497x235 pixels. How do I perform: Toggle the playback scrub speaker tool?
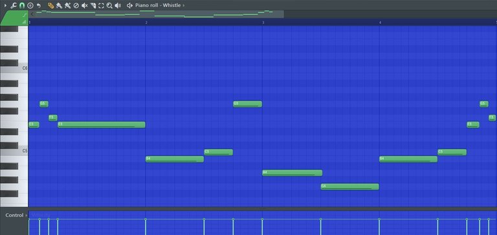118,5
